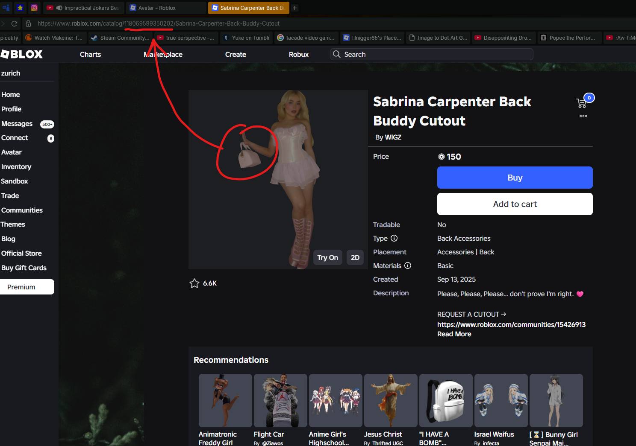Click the blue Buy button

coord(515,178)
